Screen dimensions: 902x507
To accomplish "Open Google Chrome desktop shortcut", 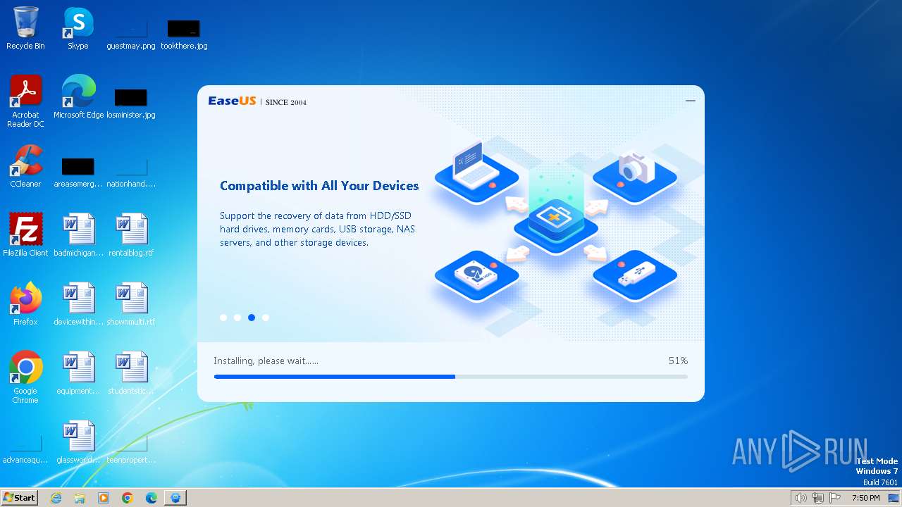I will coord(25,377).
